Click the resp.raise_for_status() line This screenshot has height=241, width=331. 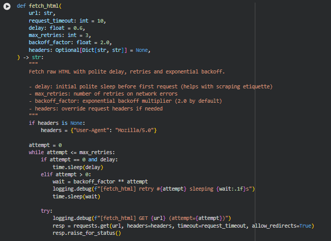(x=86, y=233)
